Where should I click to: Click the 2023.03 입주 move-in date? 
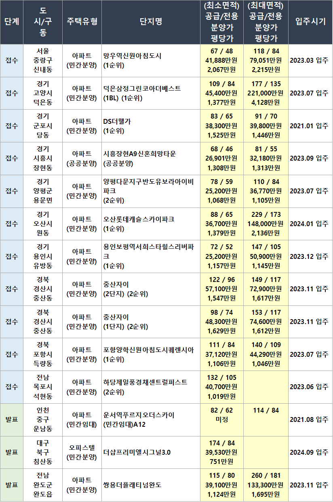tap(309, 61)
